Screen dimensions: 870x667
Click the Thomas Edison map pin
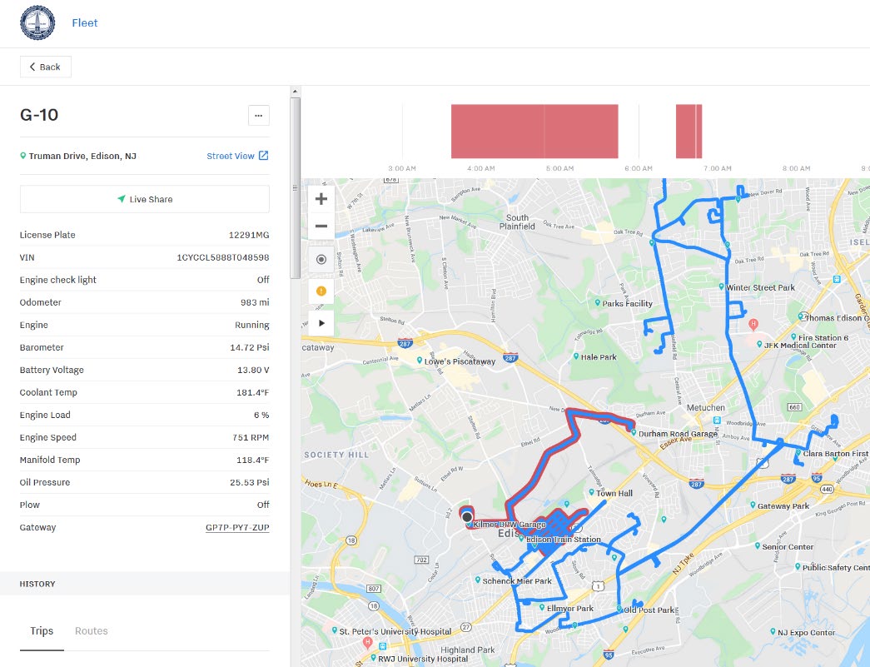801,316
